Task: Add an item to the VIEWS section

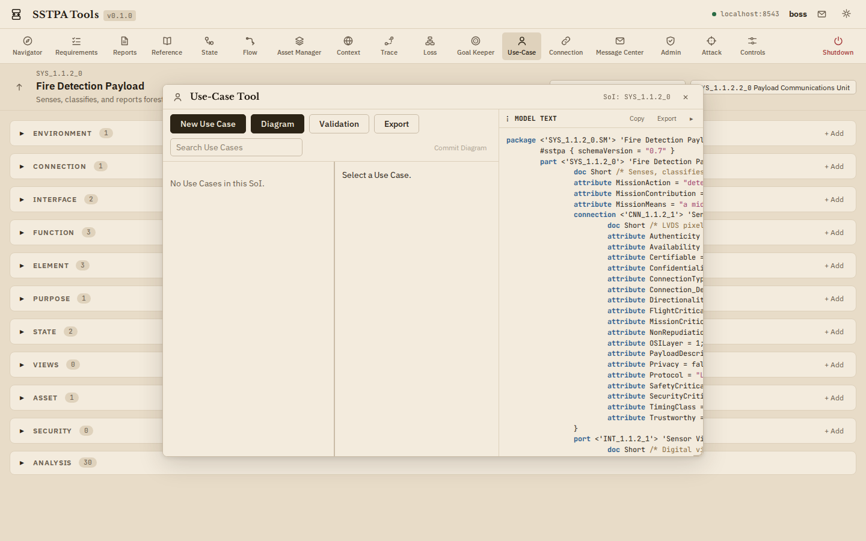Action: [834, 365]
